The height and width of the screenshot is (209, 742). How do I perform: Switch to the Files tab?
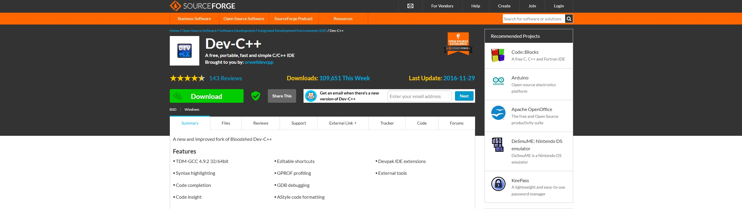(226, 123)
